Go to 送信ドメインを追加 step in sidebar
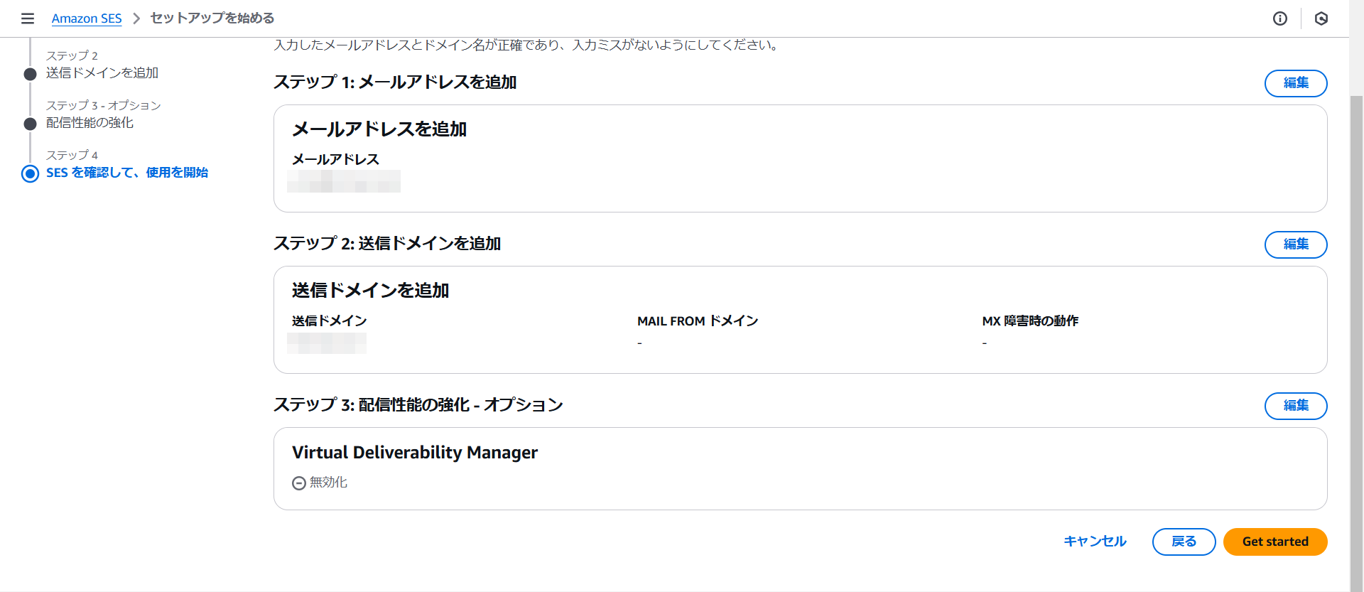 102,73
